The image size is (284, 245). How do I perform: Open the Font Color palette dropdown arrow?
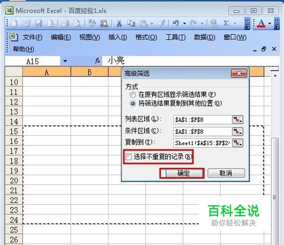click(x=270, y=24)
